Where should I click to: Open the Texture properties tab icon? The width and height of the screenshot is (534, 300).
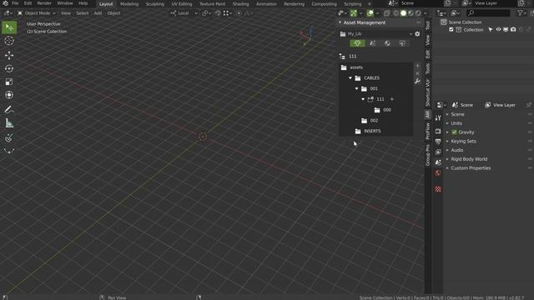tap(438, 189)
